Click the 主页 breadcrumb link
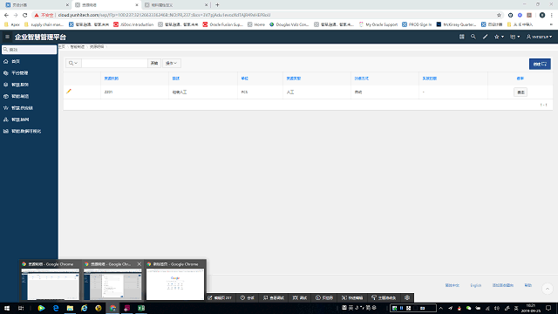 (x=62, y=46)
